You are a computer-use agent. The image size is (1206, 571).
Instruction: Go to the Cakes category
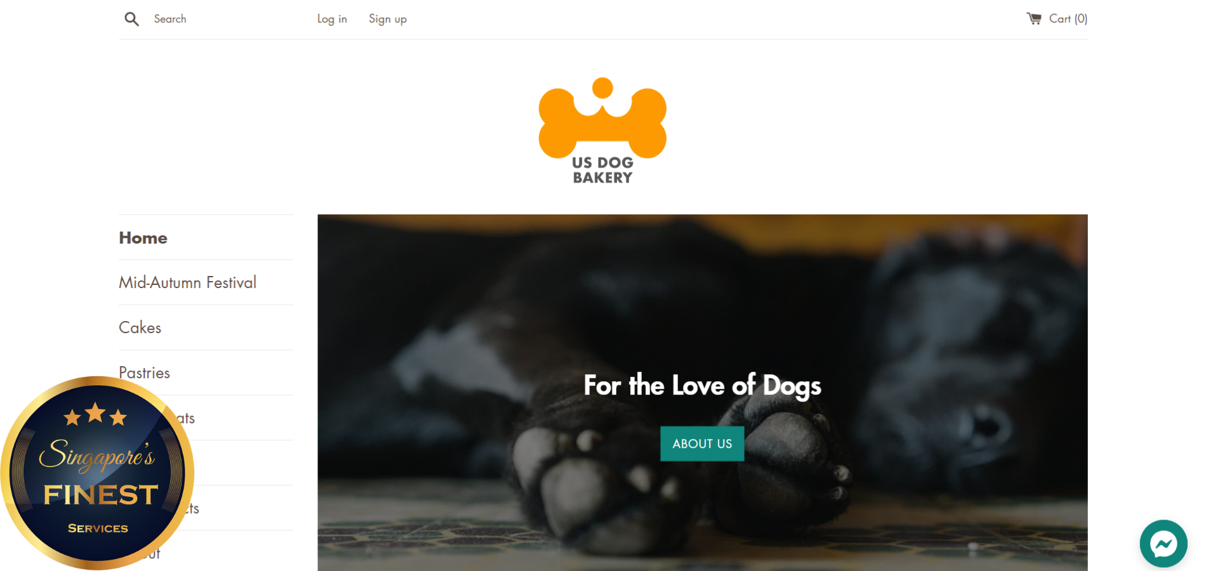(x=140, y=327)
